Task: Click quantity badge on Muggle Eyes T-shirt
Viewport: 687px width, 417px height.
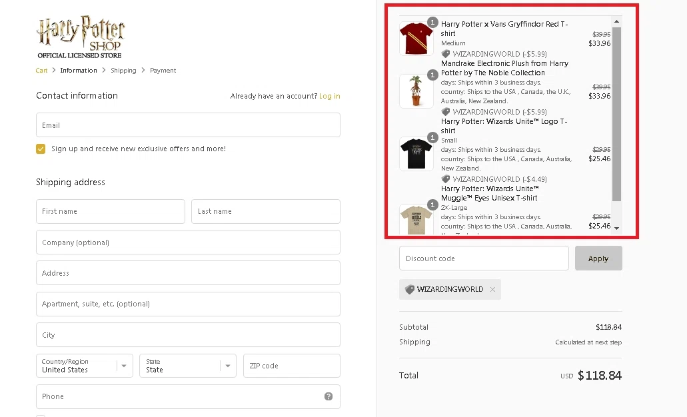Action: tap(432, 205)
